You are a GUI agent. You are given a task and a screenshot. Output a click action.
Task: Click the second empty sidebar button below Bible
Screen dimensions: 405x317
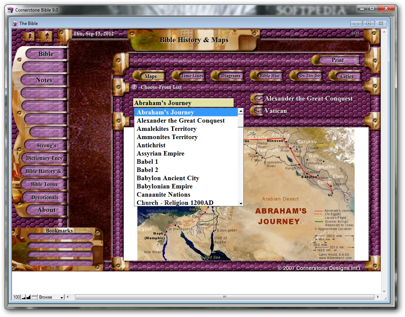[43, 93]
